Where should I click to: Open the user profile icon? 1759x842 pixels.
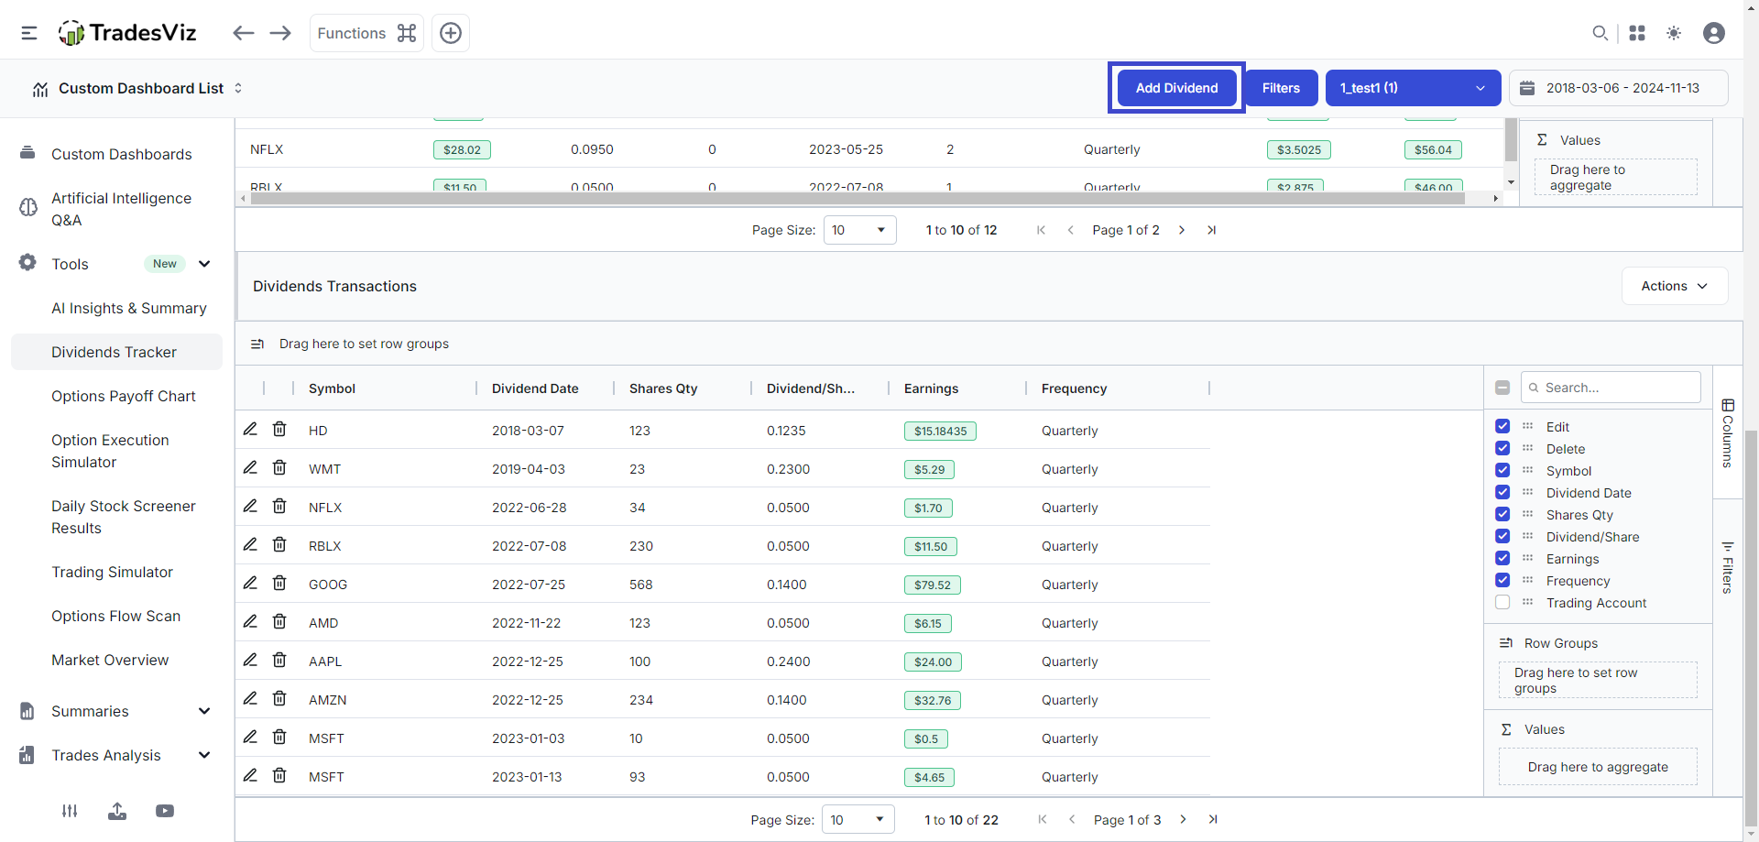click(x=1714, y=33)
